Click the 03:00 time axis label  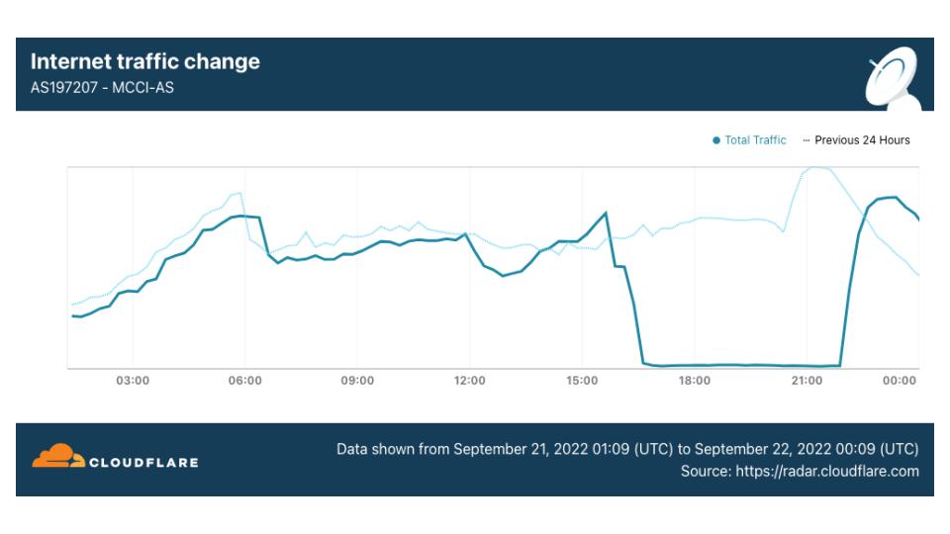pyautogui.click(x=133, y=382)
